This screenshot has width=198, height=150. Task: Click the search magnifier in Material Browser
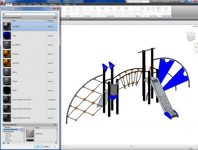(x=56, y=13)
